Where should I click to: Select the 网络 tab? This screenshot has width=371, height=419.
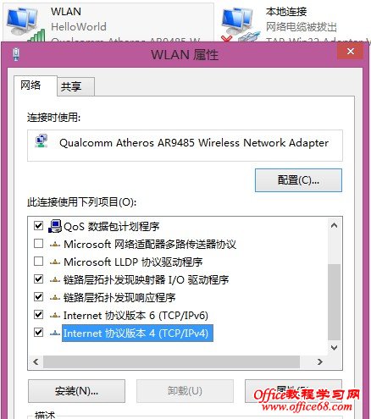point(30,85)
